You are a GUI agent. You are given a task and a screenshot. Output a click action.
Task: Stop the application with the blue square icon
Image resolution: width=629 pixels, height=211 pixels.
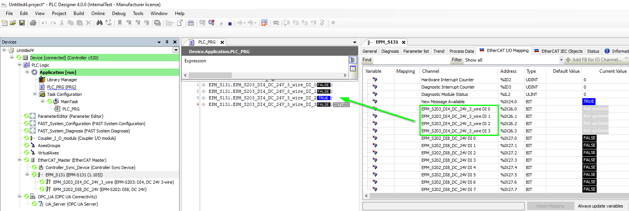(230, 23)
